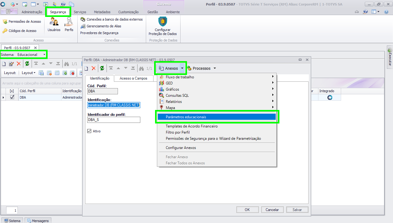Click the Cancelar button
Screen dimensions: 393x223
click(x=272, y=210)
